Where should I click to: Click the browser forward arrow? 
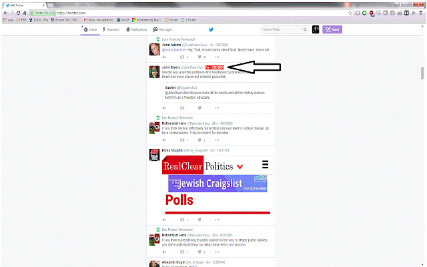click(12, 13)
